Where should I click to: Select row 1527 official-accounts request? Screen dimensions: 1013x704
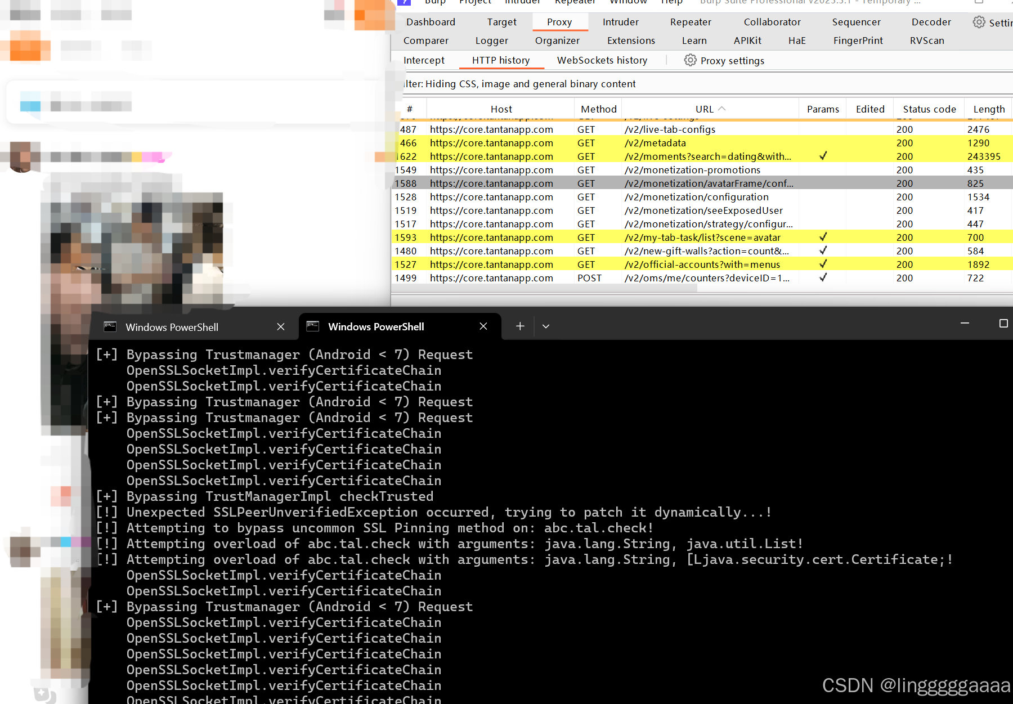pos(702,264)
